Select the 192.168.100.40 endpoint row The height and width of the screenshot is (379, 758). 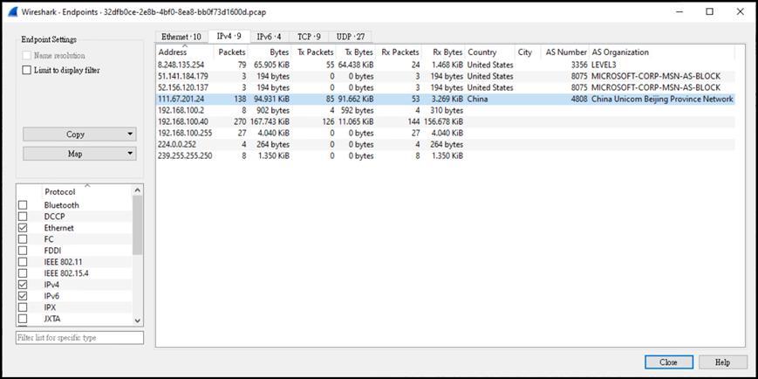[x=445, y=122]
